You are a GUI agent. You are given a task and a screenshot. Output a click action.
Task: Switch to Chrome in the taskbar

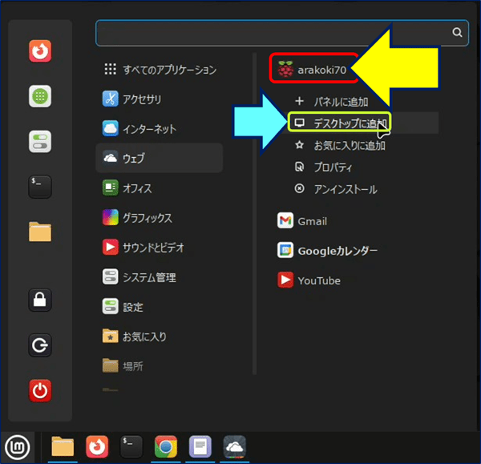pos(166,446)
